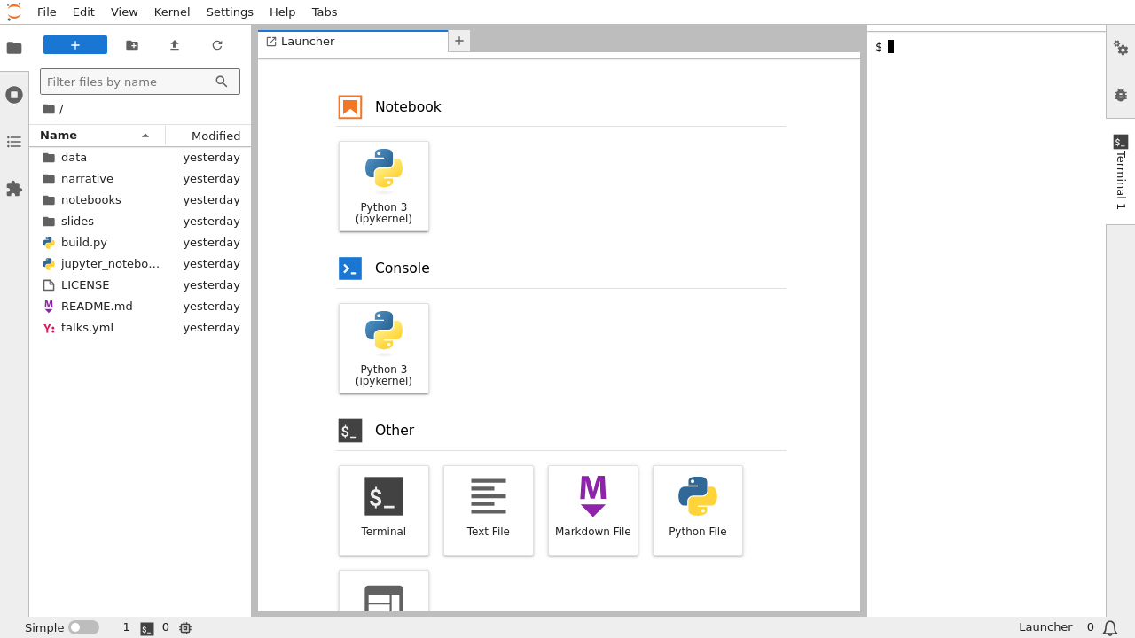Refresh the file browser listing
Viewport: 1135px width, 638px height.
coord(217,45)
